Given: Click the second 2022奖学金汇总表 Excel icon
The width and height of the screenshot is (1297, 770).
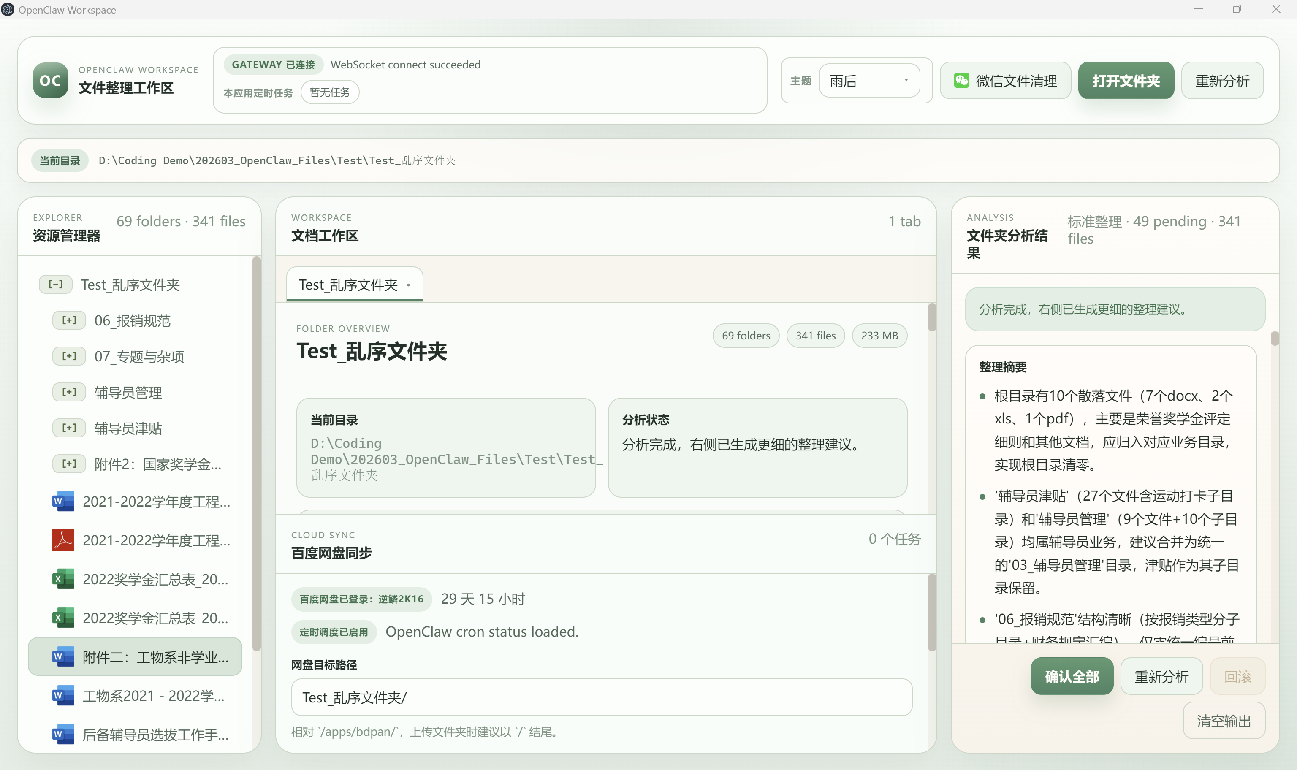Looking at the screenshot, I should [63, 618].
